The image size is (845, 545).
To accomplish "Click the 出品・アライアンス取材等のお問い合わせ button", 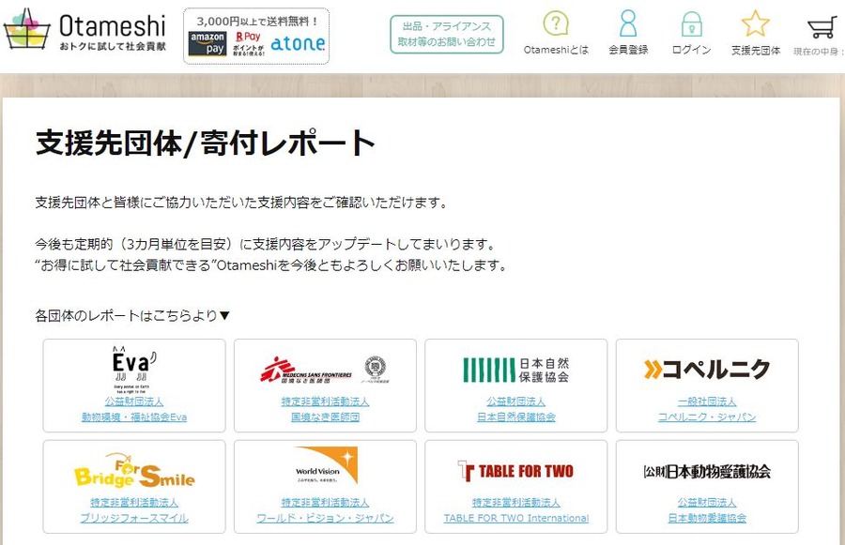I will click(447, 35).
